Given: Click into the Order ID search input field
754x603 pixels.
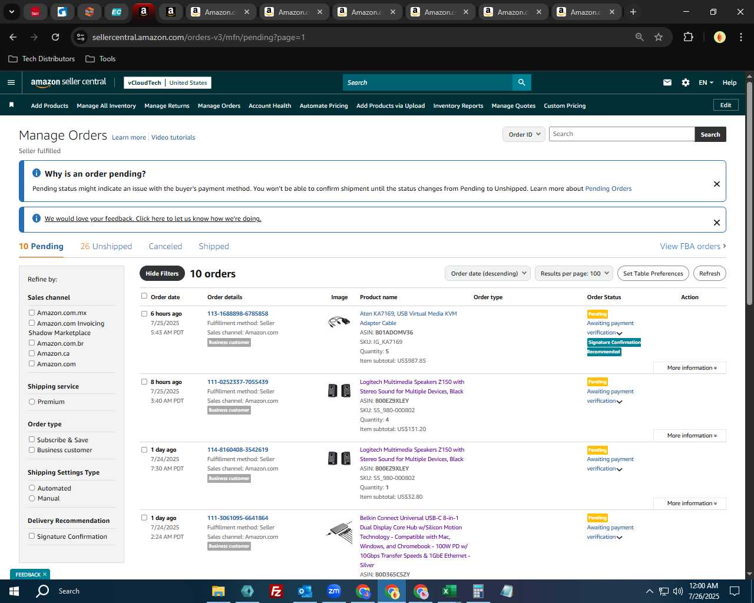Looking at the screenshot, I should coord(621,134).
